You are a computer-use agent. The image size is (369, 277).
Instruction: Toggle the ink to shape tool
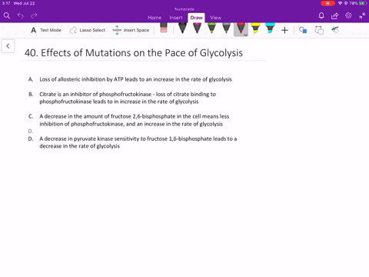[319, 30]
